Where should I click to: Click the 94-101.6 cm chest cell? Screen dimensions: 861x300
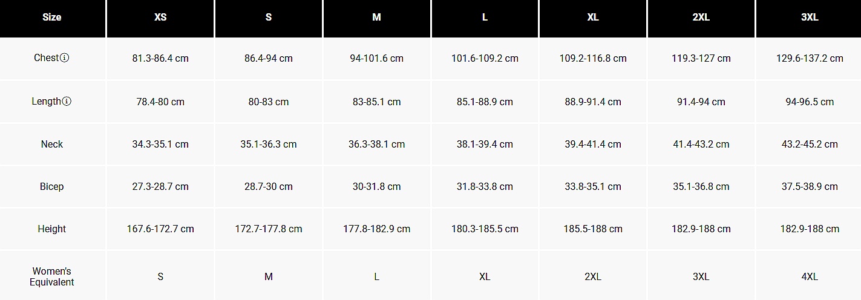(x=377, y=59)
